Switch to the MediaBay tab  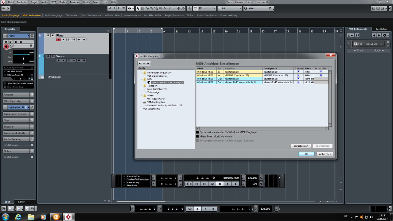click(x=381, y=29)
